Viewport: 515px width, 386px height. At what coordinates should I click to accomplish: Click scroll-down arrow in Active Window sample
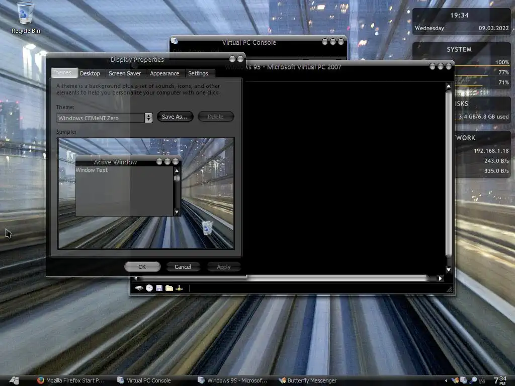pos(177,212)
